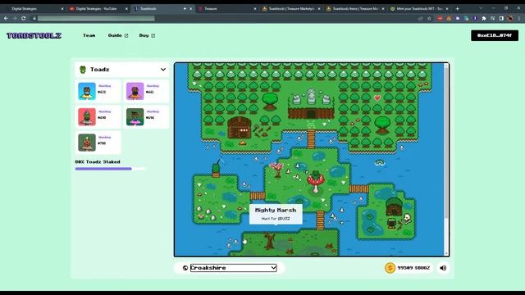The width and height of the screenshot is (525, 295).
Task: Switch to the Mint your Toadstoolz NFT tab
Action: click(419, 9)
